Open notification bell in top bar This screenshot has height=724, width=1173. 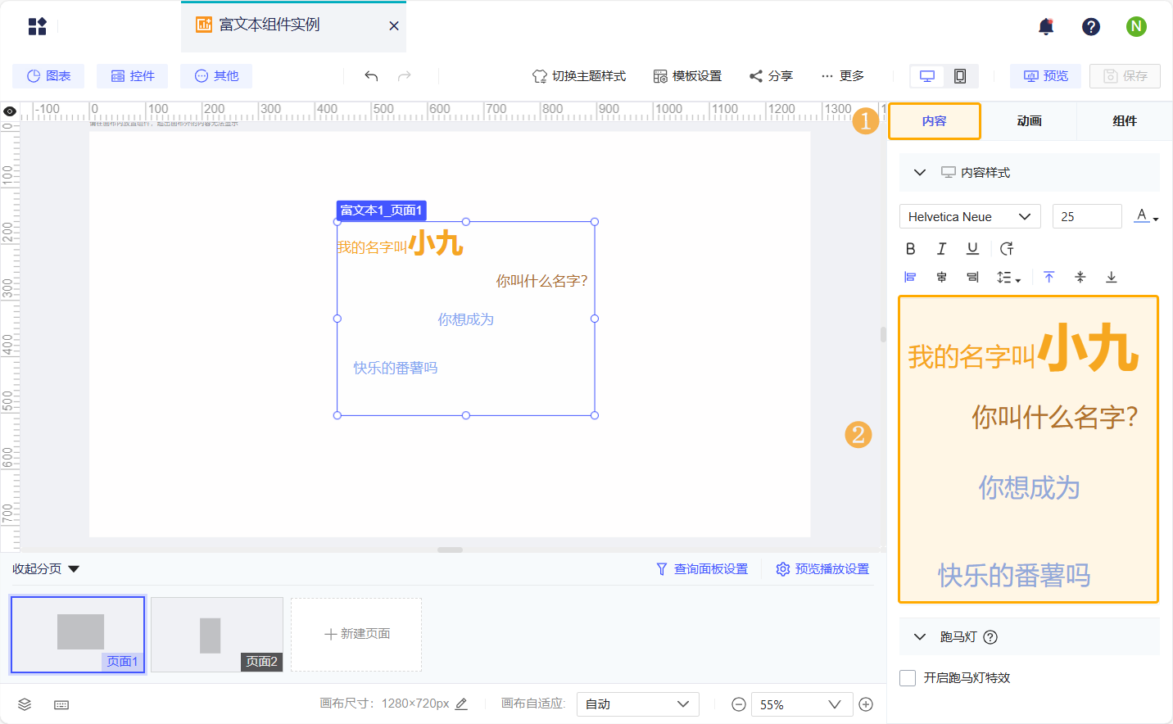point(1045,26)
